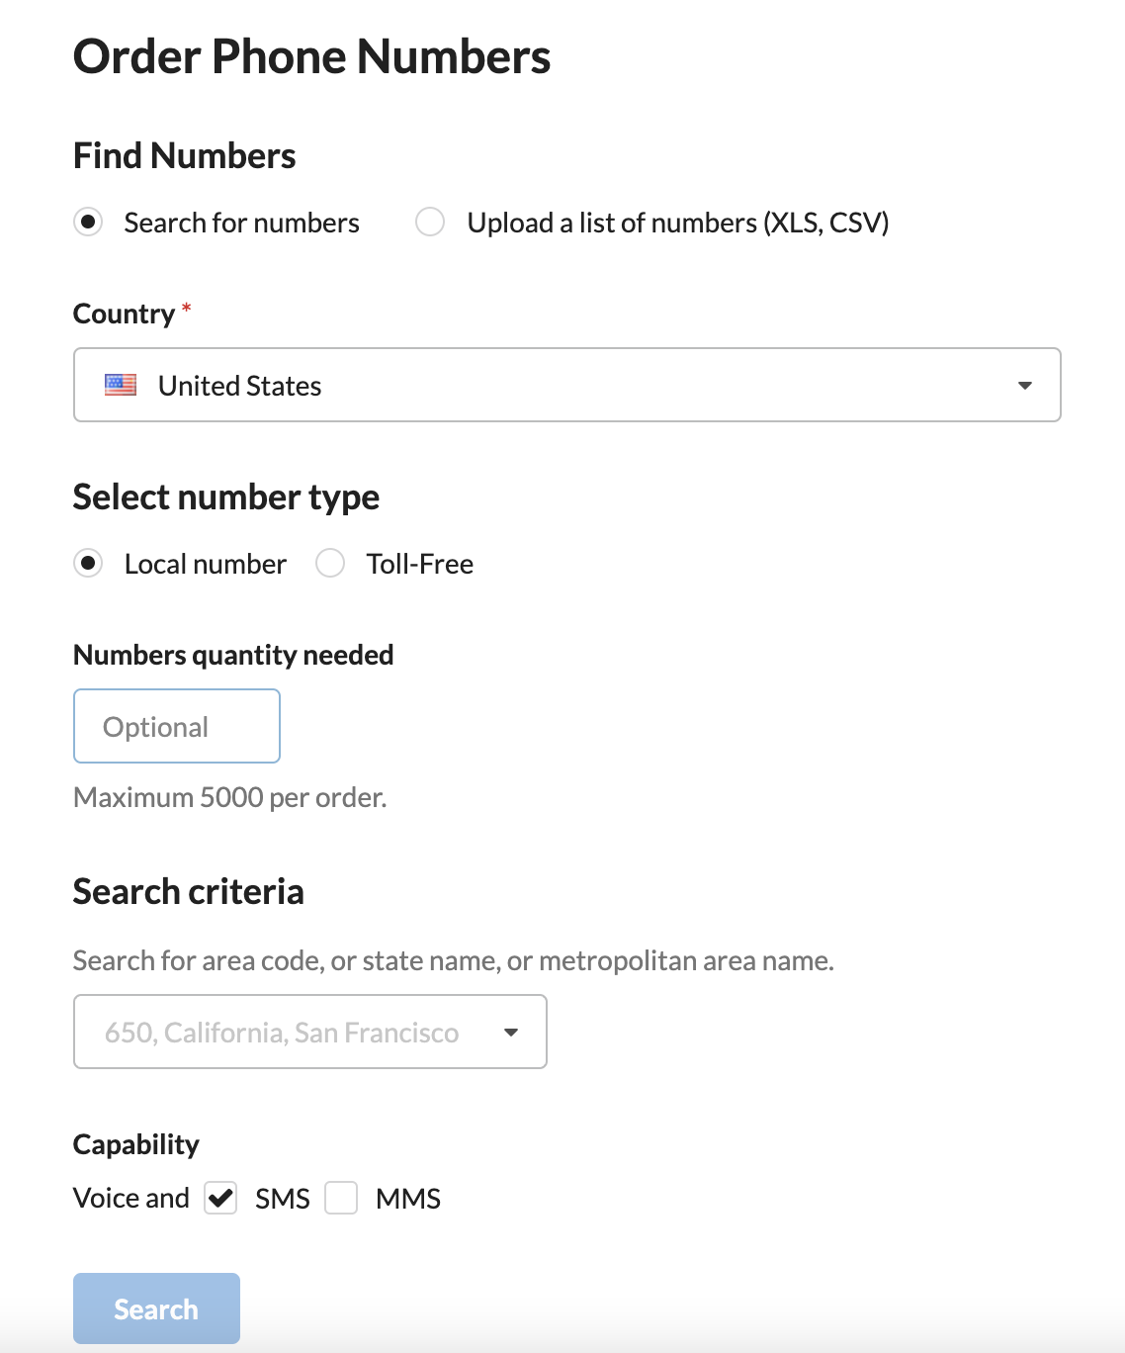The height and width of the screenshot is (1353, 1125).
Task: Uncheck the SMS capability checkbox
Action: (220, 1198)
